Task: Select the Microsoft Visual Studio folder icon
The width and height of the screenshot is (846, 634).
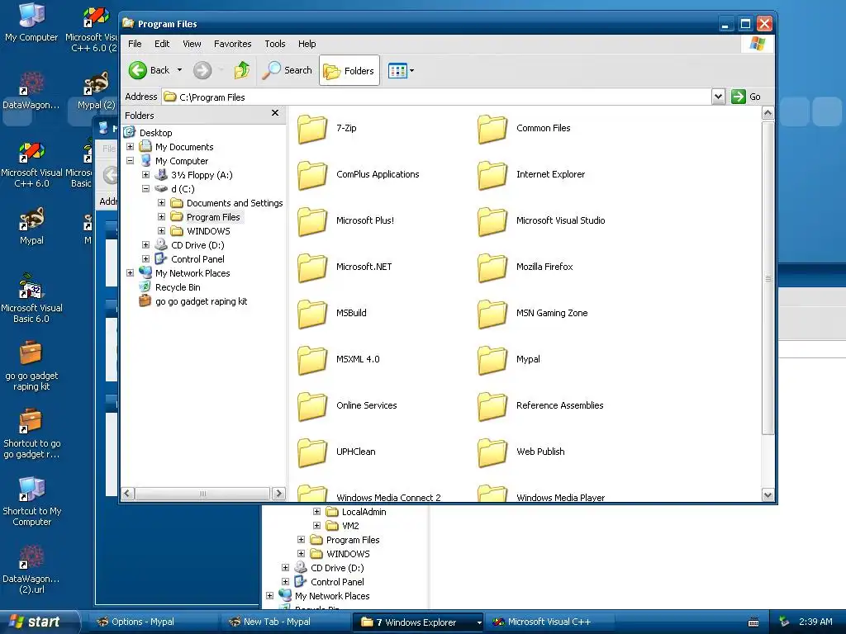Action: [492, 221]
